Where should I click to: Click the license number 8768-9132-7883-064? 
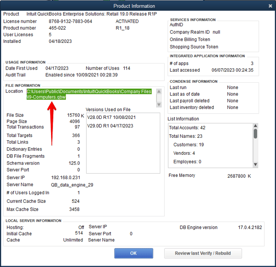pos(70,21)
